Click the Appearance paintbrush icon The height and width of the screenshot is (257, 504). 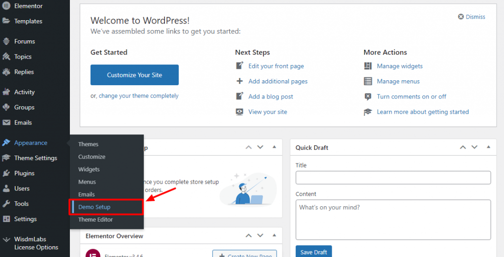click(6, 142)
